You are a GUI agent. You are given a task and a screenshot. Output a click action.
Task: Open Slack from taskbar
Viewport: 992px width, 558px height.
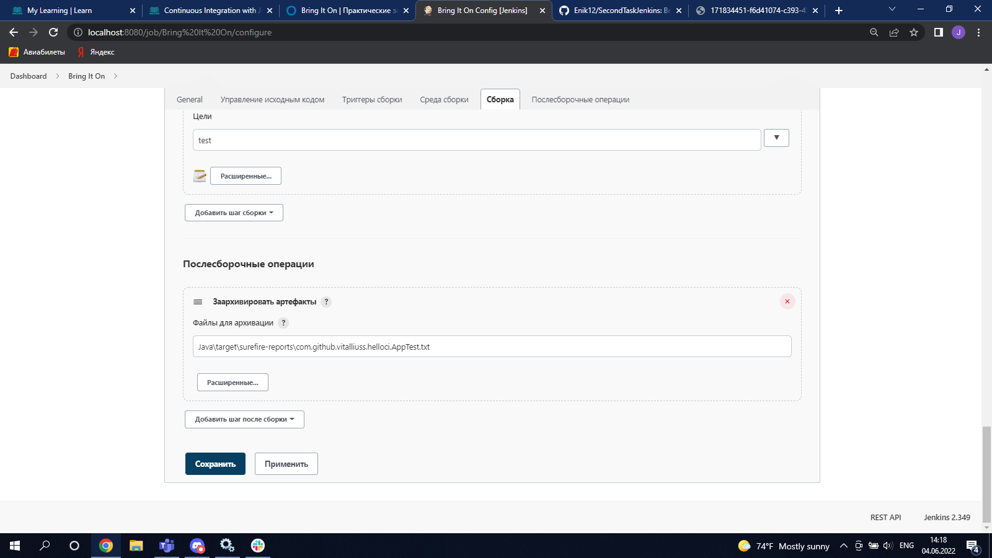click(258, 546)
